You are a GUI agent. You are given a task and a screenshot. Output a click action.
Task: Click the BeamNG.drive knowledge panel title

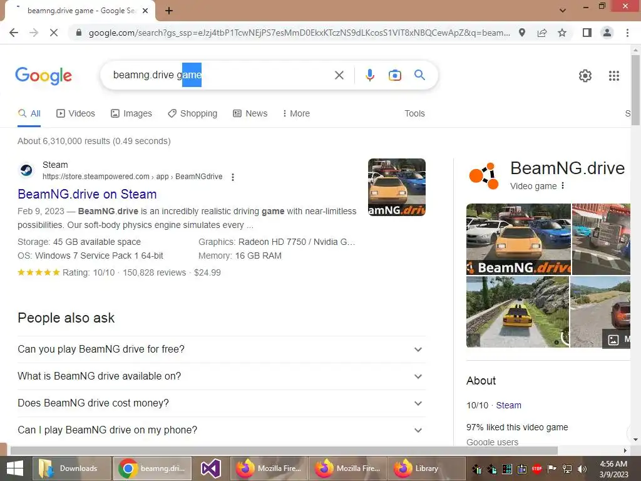567,168
